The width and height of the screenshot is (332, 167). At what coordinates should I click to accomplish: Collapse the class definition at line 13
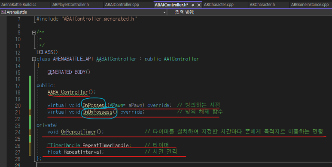coord(34,59)
